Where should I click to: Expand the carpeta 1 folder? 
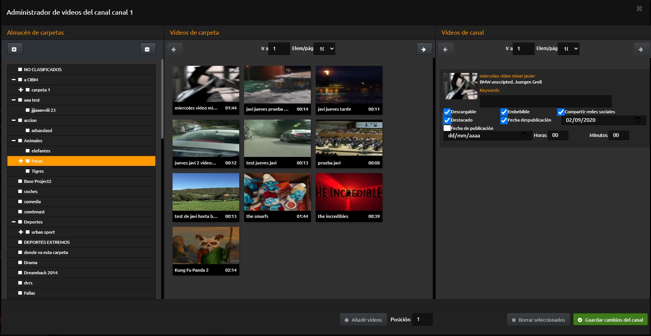21,90
